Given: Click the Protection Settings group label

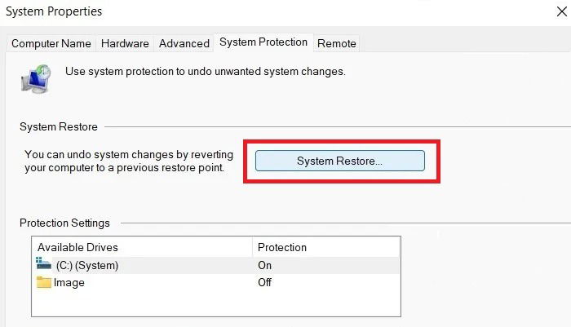Looking at the screenshot, I should (x=64, y=223).
